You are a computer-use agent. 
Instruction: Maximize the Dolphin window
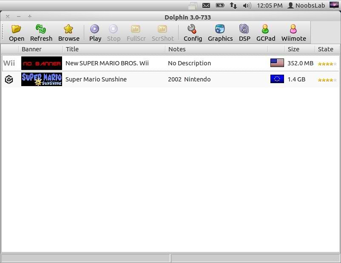[30, 17]
